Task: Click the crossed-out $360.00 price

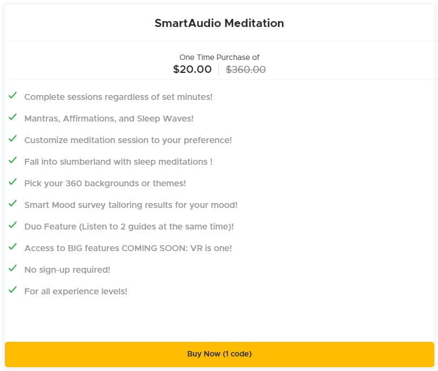Action: pos(245,69)
